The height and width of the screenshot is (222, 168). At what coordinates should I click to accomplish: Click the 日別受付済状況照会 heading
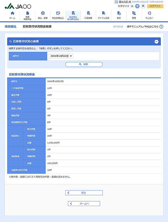click(x=22, y=74)
